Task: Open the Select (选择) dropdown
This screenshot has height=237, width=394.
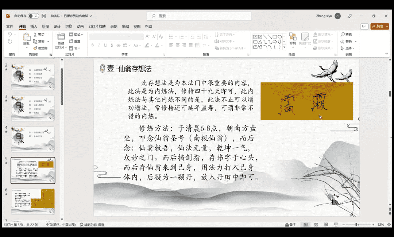Action: point(348,48)
